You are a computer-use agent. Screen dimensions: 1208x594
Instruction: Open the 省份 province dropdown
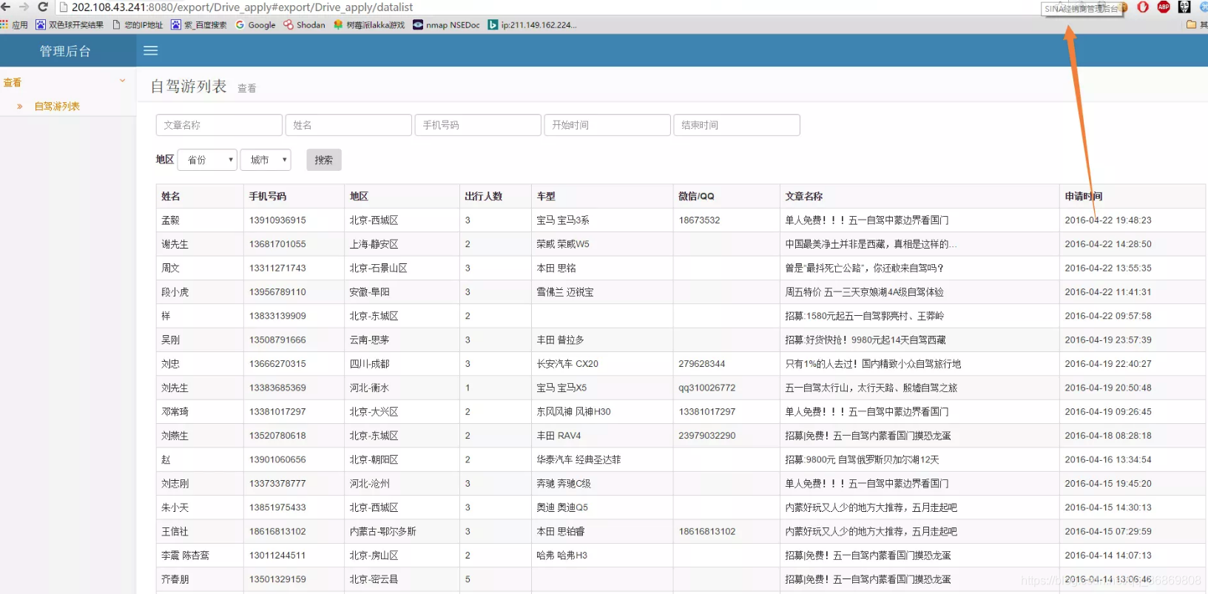coord(207,160)
